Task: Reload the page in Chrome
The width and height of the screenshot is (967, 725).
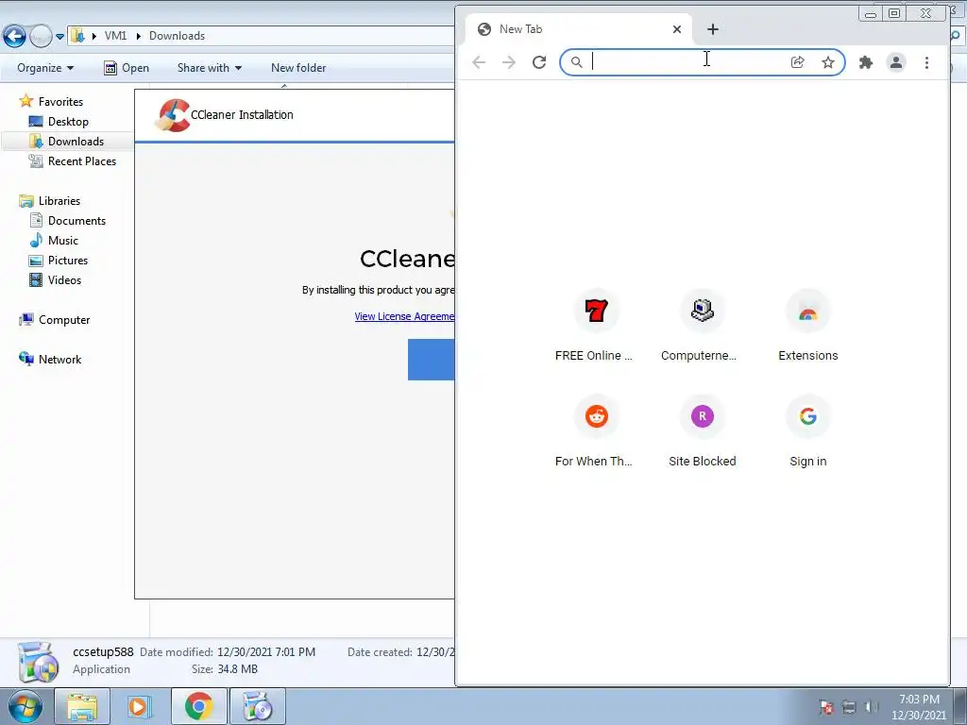Action: (539, 62)
